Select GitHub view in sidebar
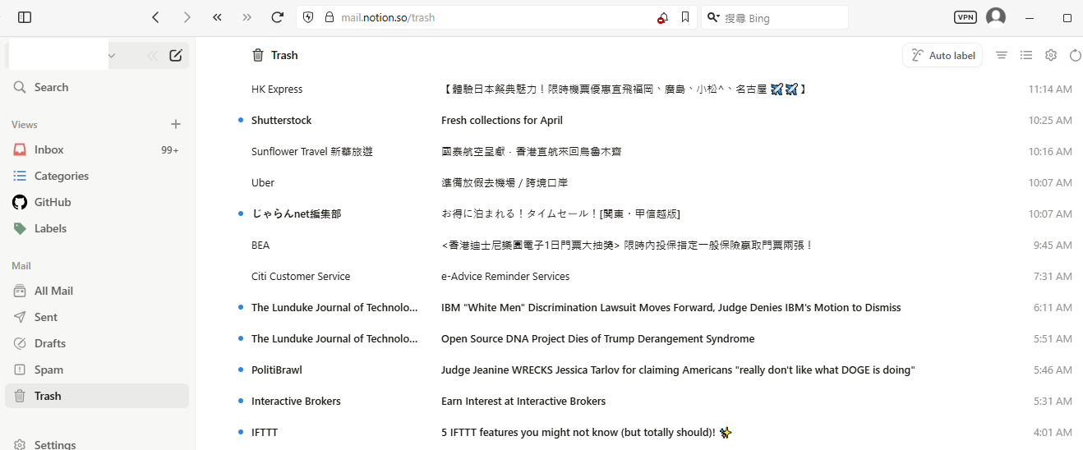The height and width of the screenshot is (450, 1083). coord(53,202)
